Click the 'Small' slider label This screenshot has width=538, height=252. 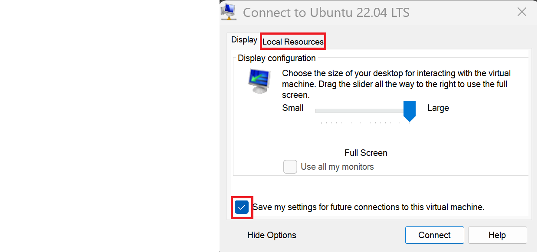pos(293,108)
